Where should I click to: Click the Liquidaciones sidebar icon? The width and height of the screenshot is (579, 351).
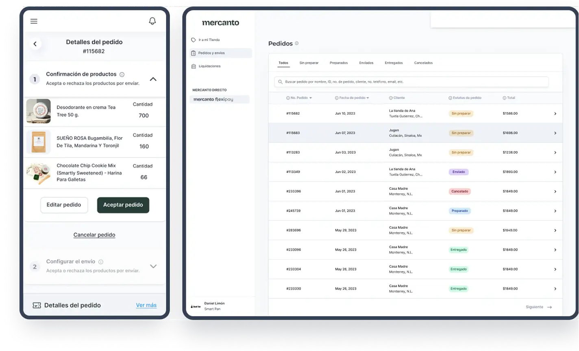coord(194,66)
